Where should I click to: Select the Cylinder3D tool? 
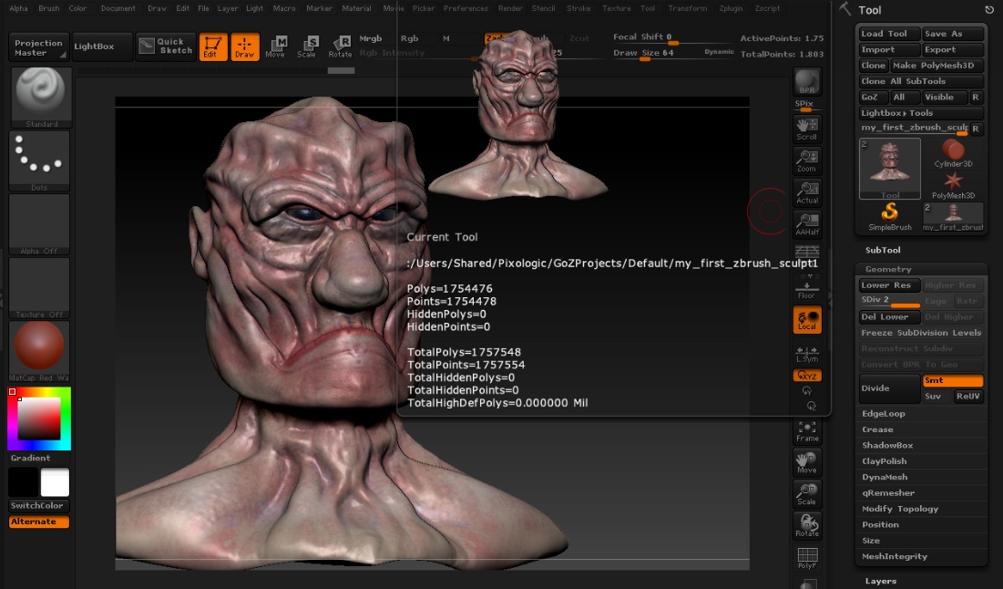click(x=953, y=154)
